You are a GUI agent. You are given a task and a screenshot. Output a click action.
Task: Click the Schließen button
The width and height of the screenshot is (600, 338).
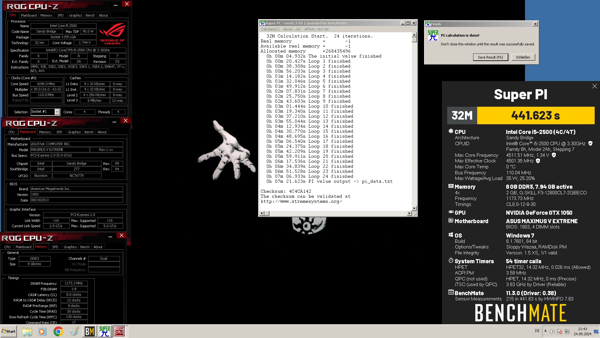click(523, 57)
